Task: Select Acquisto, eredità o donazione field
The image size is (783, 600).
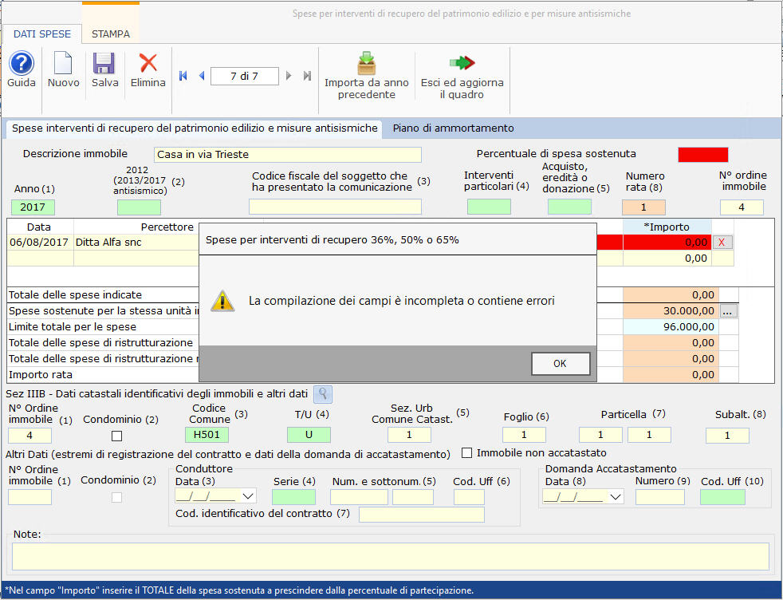Action: pyautogui.click(x=569, y=207)
